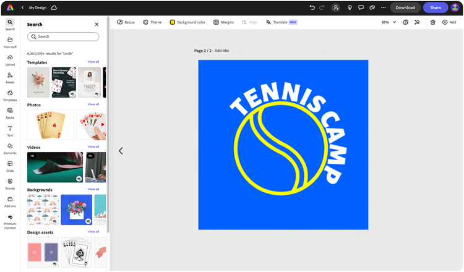The width and height of the screenshot is (464, 272).
Task: View all Backgrounds results
Action: click(93, 189)
